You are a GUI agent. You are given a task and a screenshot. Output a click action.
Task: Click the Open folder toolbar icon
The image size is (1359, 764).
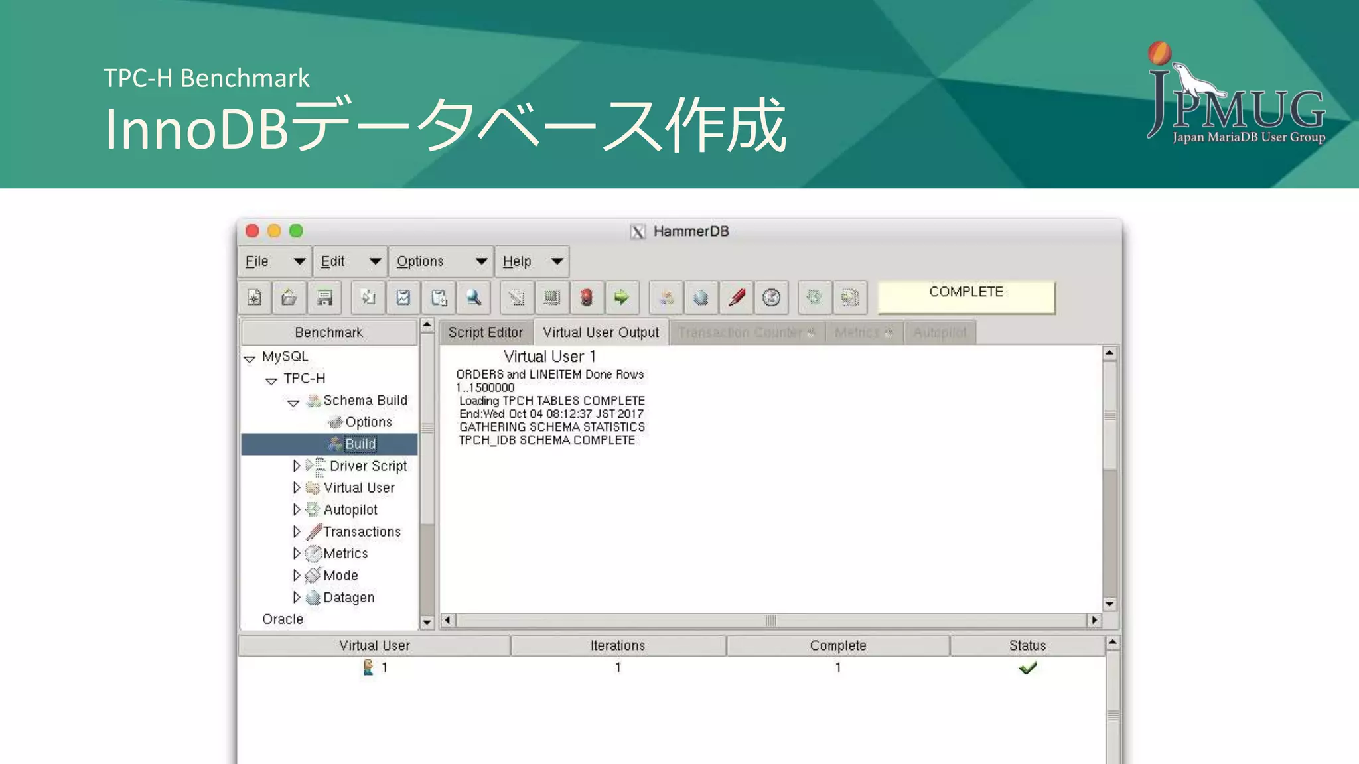289,298
